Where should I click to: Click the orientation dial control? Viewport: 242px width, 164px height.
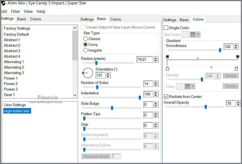point(88,73)
